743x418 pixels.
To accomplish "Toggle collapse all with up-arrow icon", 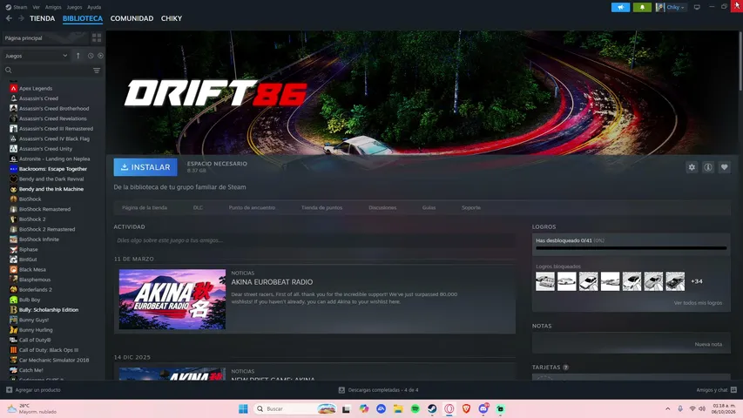I will (x=78, y=56).
